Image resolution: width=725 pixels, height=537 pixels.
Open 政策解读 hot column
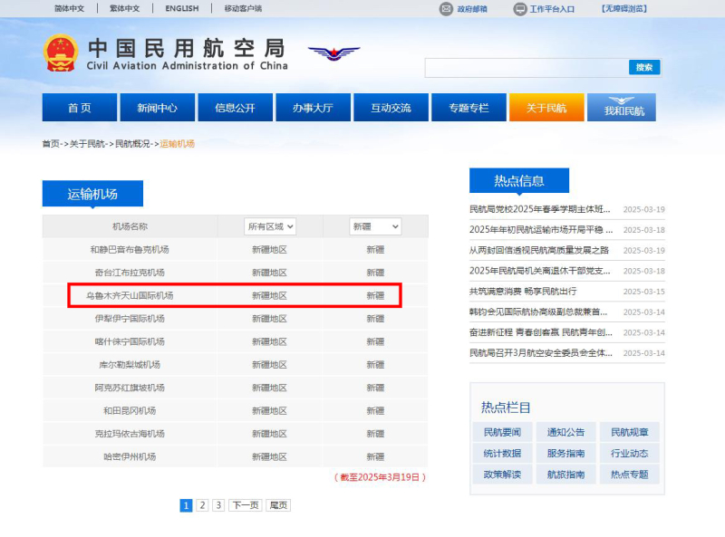(502, 475)
